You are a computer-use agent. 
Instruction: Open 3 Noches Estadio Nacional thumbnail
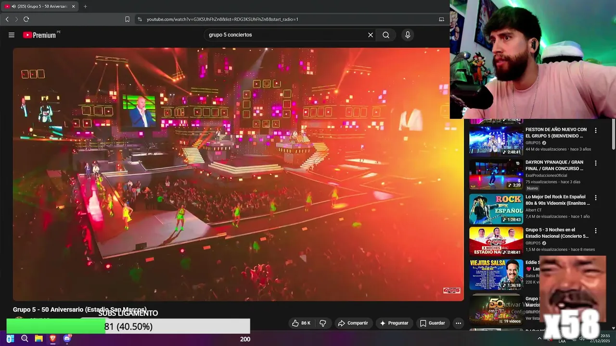pos(496,241)
